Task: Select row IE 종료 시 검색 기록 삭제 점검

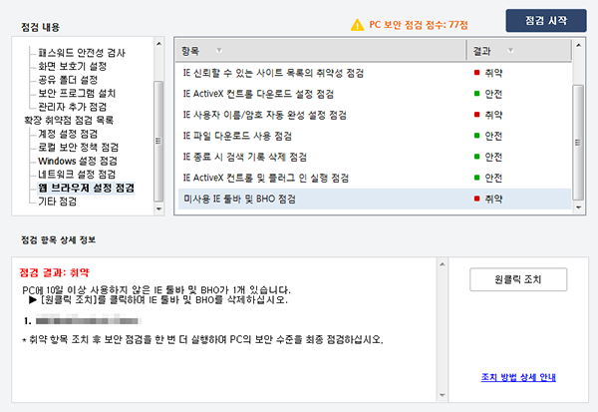Action: pos(375,157)
